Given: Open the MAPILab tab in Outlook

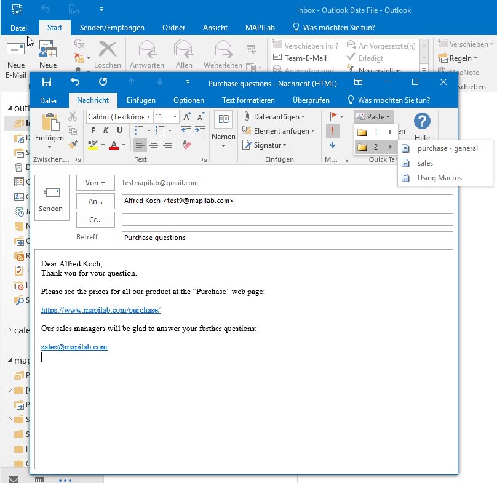Looking at the screenshot, I should (260, 28).
